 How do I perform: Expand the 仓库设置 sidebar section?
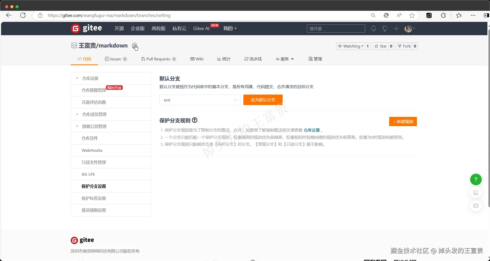tap(111, 78)
